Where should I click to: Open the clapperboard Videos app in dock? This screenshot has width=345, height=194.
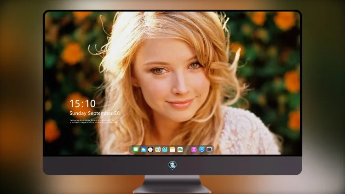point(165,150)
